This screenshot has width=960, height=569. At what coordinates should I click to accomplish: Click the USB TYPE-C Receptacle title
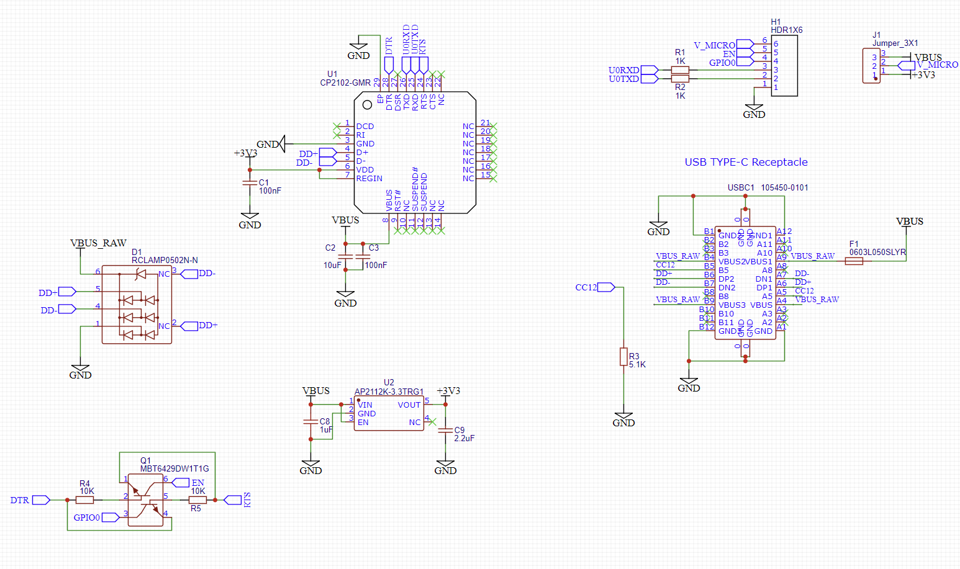pos(746,162)
